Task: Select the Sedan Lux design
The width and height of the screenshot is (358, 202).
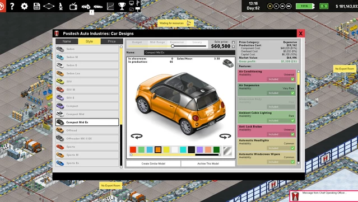Action: point(87,73)
